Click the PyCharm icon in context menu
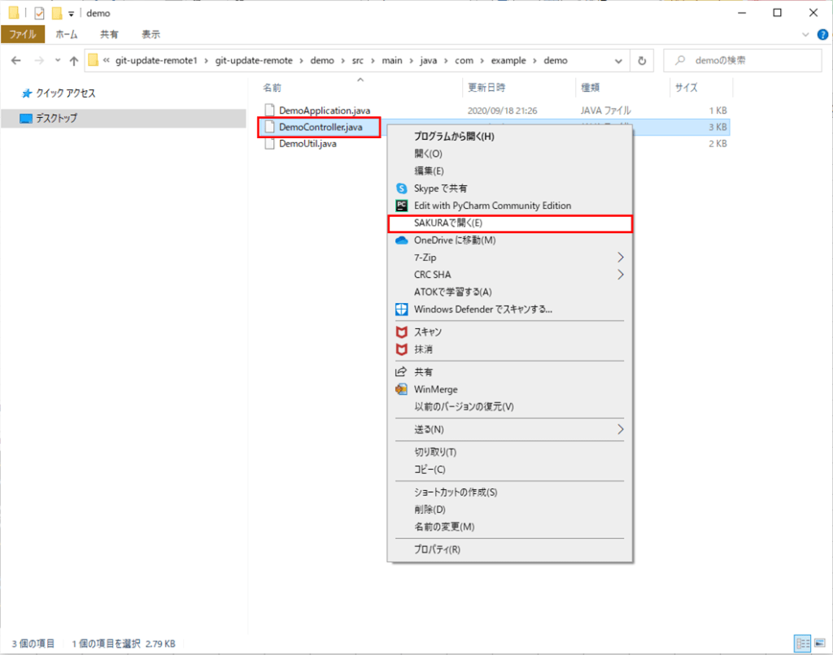 click(x=400, y=206)
